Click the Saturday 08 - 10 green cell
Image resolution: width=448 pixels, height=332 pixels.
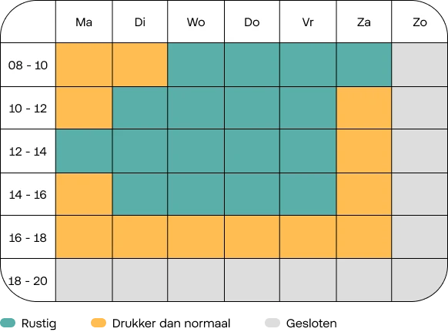point(364,65)
